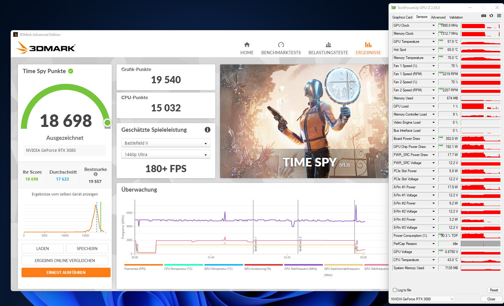Click the Home house icon in 3DMark

point(247,45)
